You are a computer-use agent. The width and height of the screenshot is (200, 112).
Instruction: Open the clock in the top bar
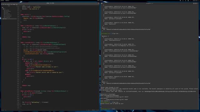[x=100, y=1]
